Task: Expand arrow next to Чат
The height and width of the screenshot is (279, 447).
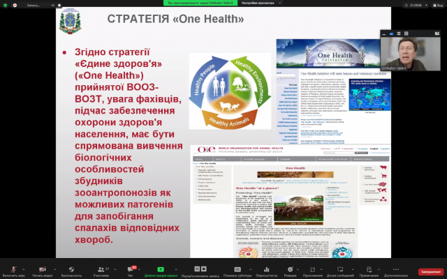Action: 139,269
